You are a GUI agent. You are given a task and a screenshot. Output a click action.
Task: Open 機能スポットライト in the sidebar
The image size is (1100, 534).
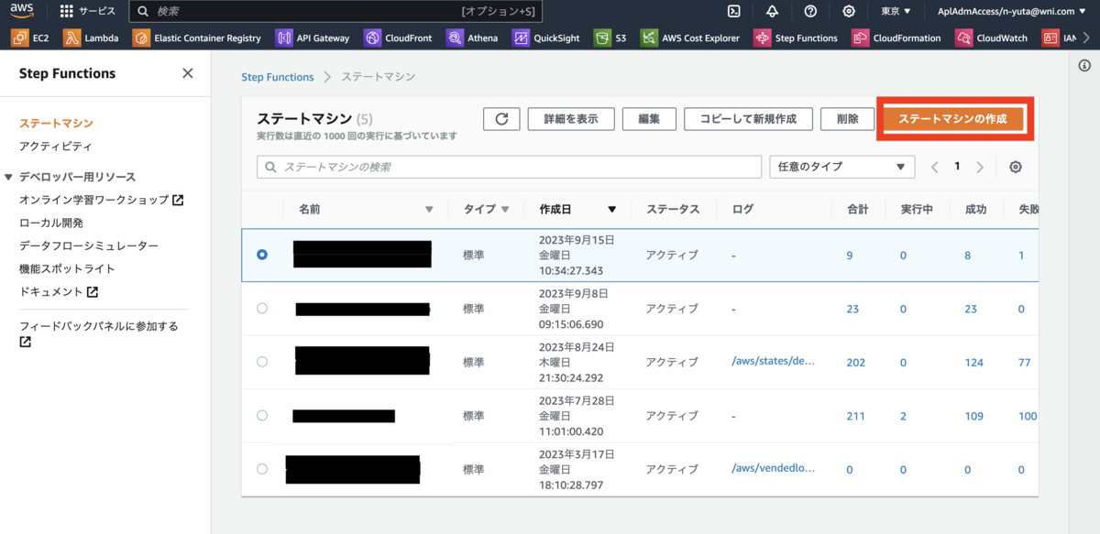click(67, 268)
